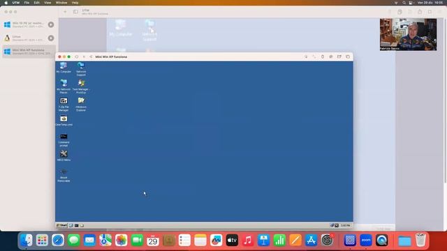Screen dimensions: 447x251
Task: Open the XP Start menu
Action: (x=61, y=225)
